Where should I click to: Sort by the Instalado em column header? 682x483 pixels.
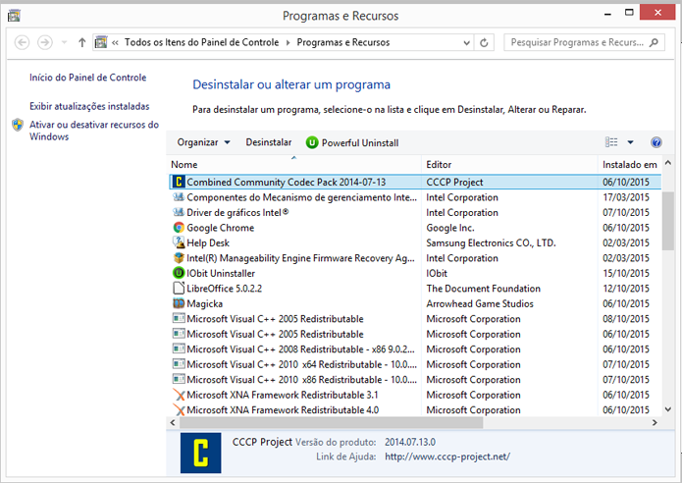(x=629, y=165)
